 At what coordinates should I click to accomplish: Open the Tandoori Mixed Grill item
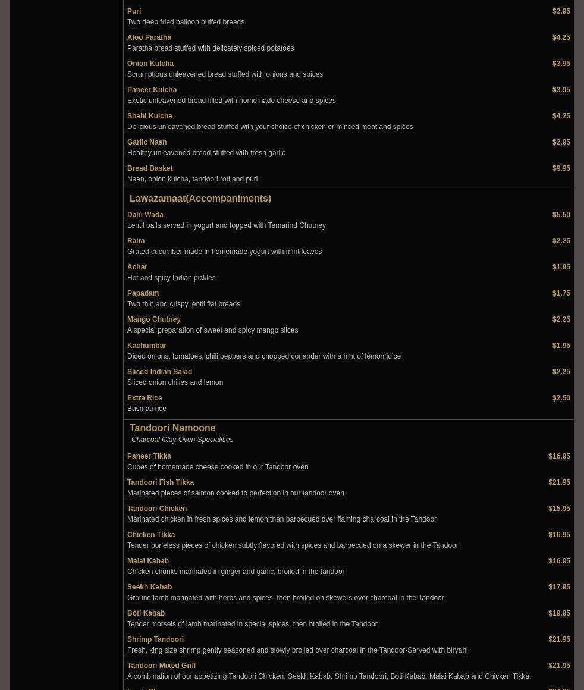tap(161, 666)
